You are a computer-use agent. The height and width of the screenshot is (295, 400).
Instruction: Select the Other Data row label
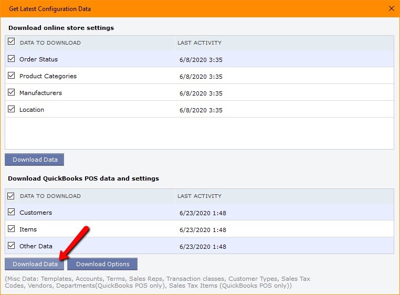pyautogui.click(x=36, y=246)
